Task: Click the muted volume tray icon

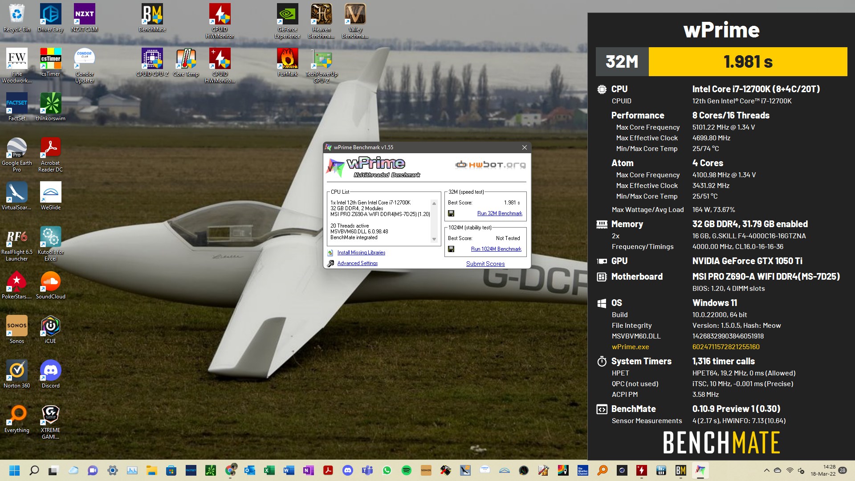Action: [801, 470]
